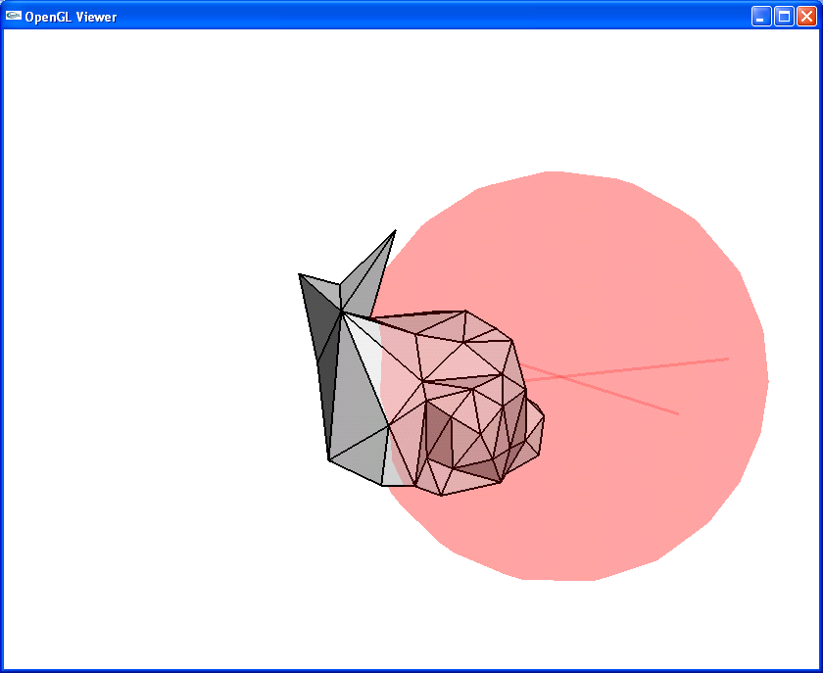Click the tip of the taller mesh ear

point(395,232)
